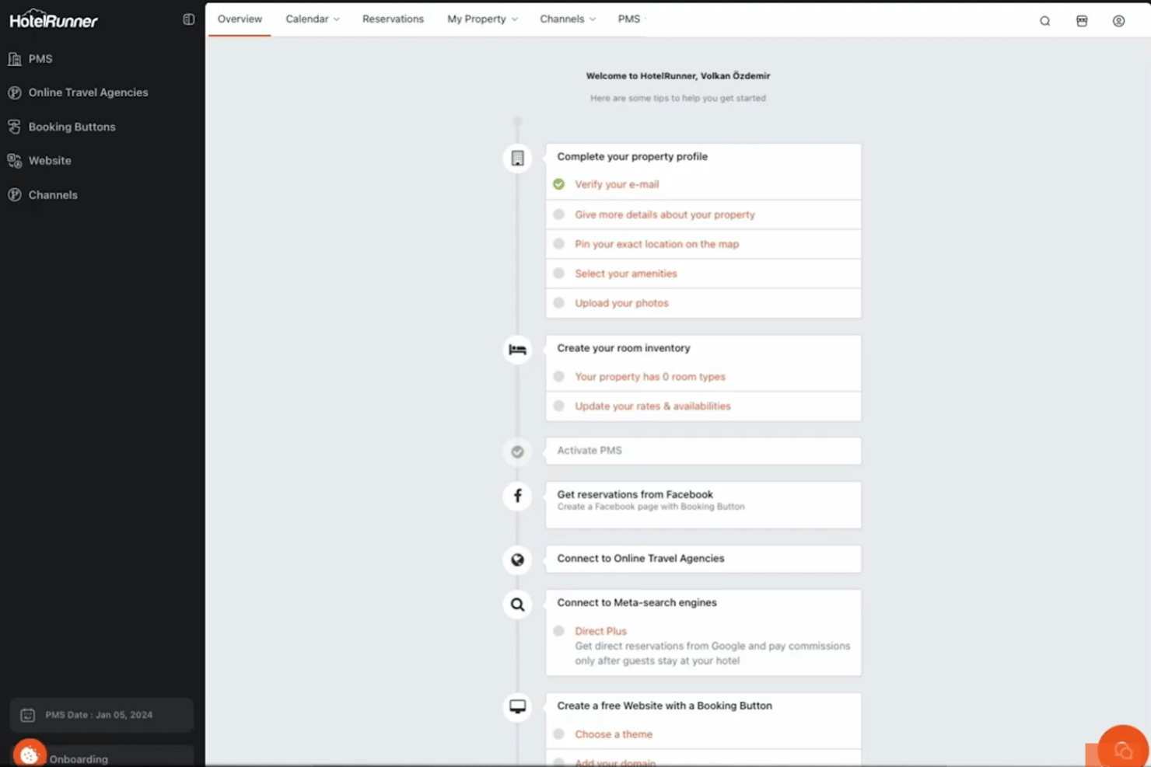Open the Reservations tab
This screenshot has width=1151, height=767.
click(x=393, y=19)
